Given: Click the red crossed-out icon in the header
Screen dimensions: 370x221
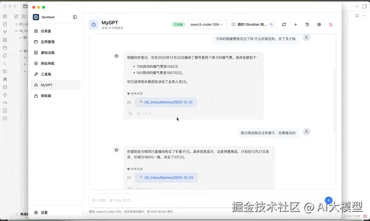Looking at the screenshot, I should pos(331,25).
